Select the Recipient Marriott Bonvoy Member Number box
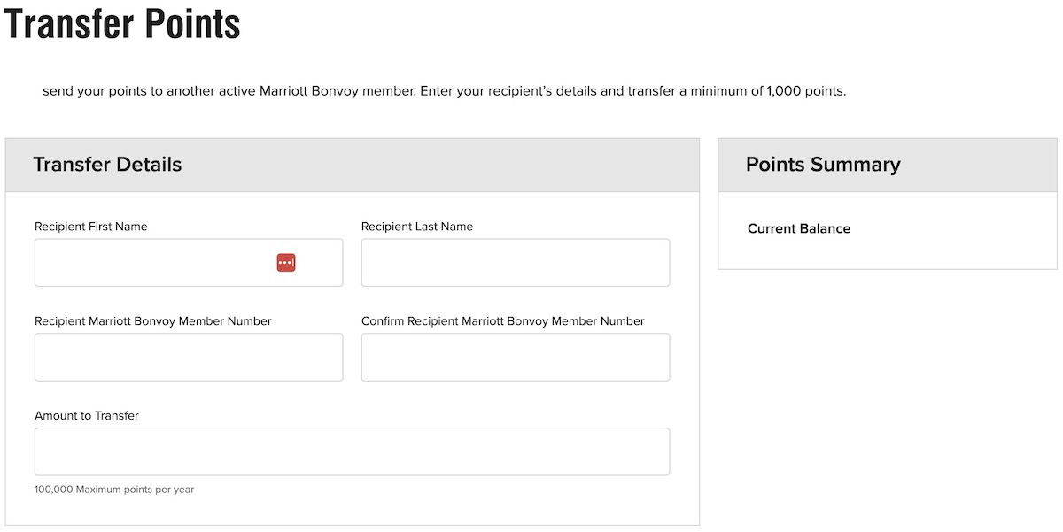The image size is (1063, 532). coord(188,357)
